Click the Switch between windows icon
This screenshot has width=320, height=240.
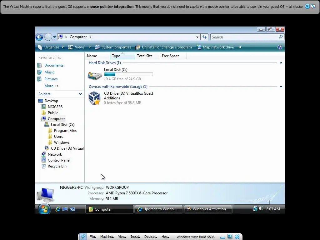72,209
